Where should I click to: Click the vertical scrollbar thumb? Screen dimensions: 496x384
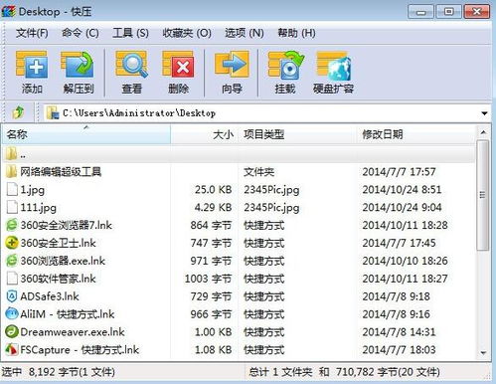coord(483,195)
